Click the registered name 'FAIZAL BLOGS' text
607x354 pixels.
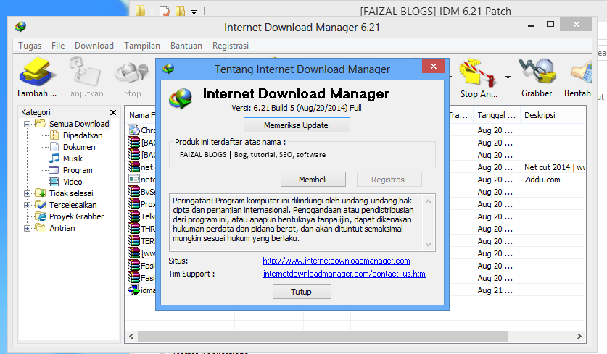(203, 155)
